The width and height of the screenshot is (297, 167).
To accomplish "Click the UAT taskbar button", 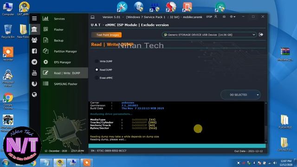I will click(60, 163).
